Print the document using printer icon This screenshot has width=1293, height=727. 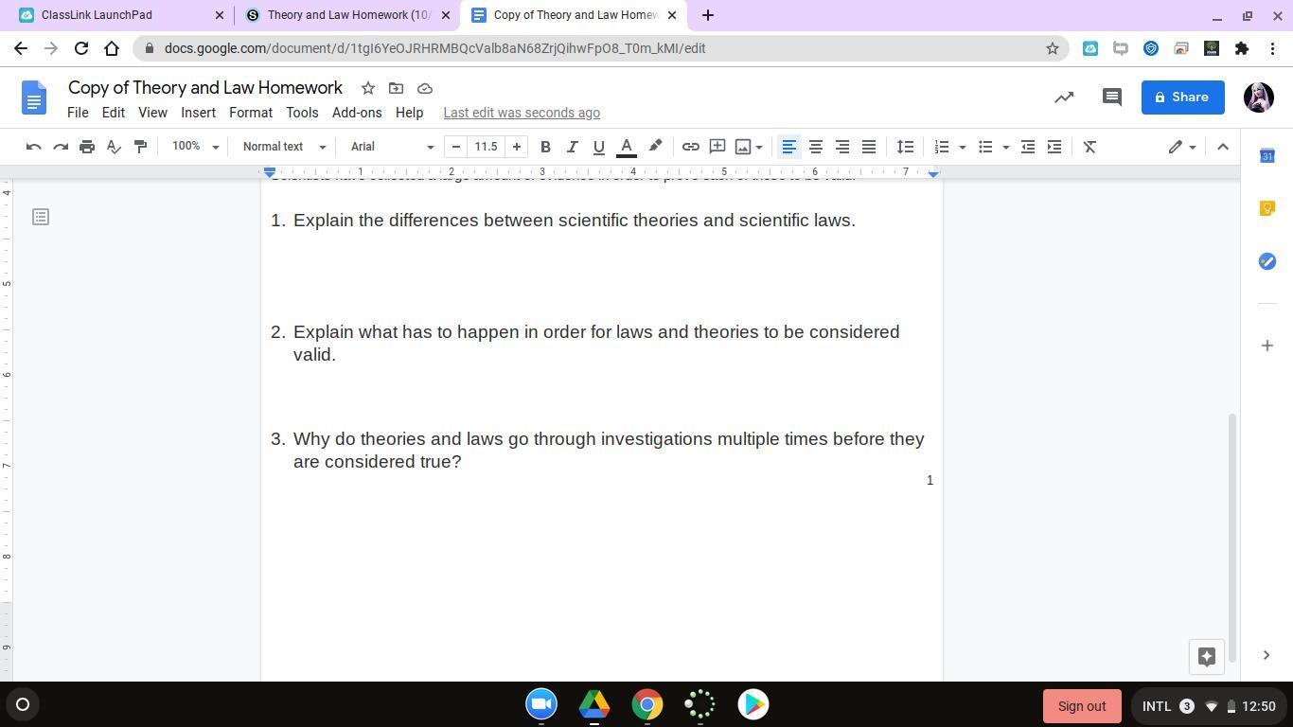[87, 147]
